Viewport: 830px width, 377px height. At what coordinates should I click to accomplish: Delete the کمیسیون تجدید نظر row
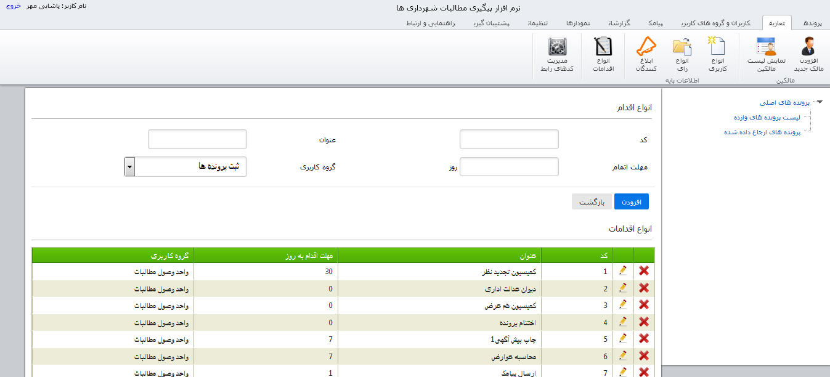[644, 271]
